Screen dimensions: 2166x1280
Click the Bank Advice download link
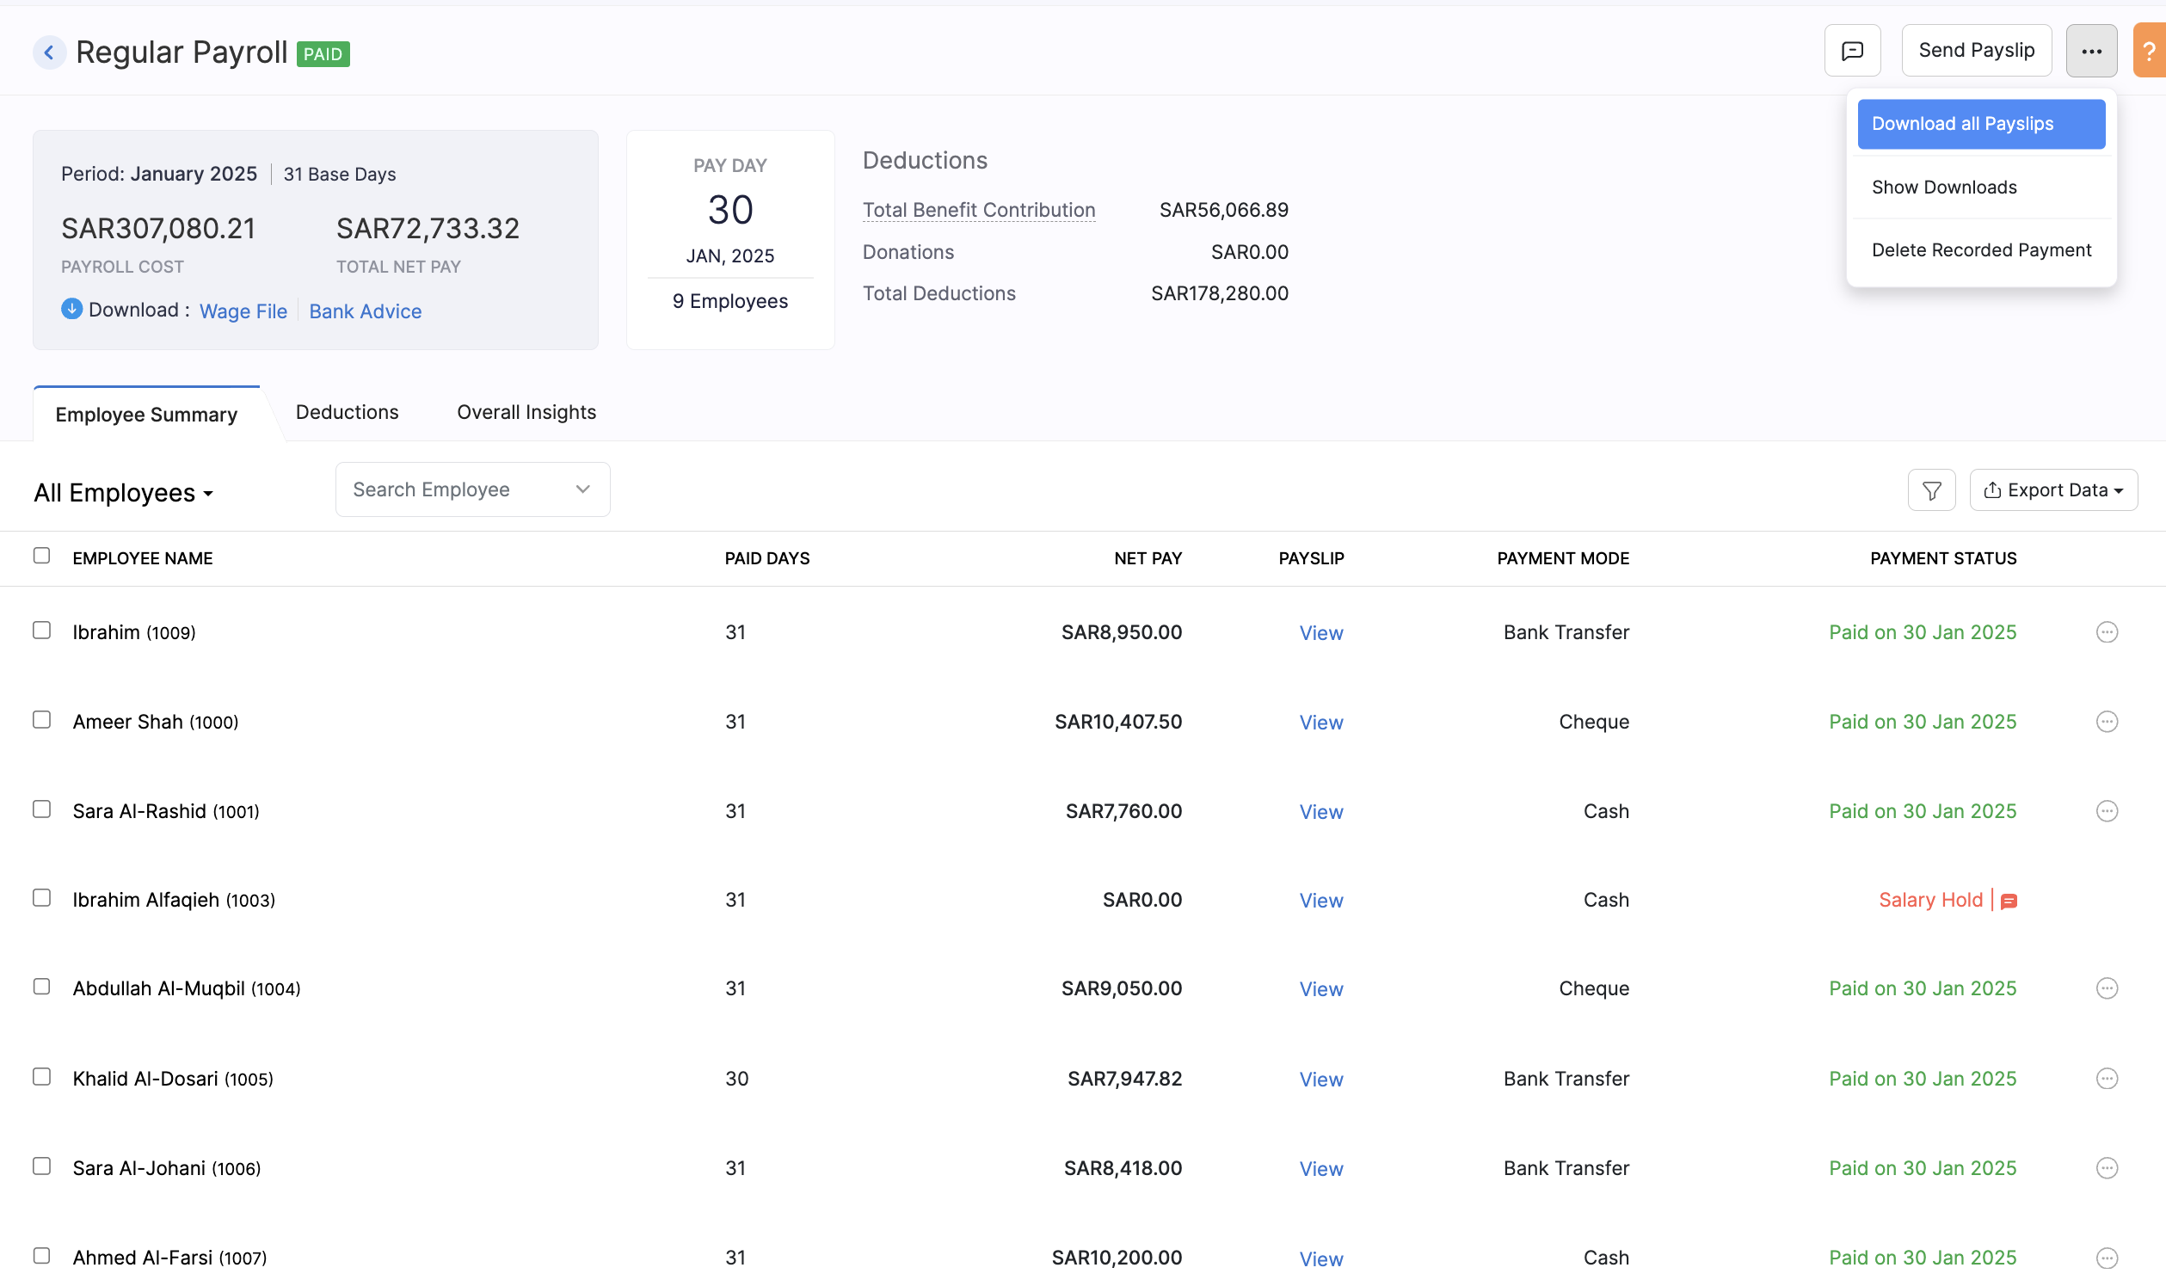tap(365, 311)
